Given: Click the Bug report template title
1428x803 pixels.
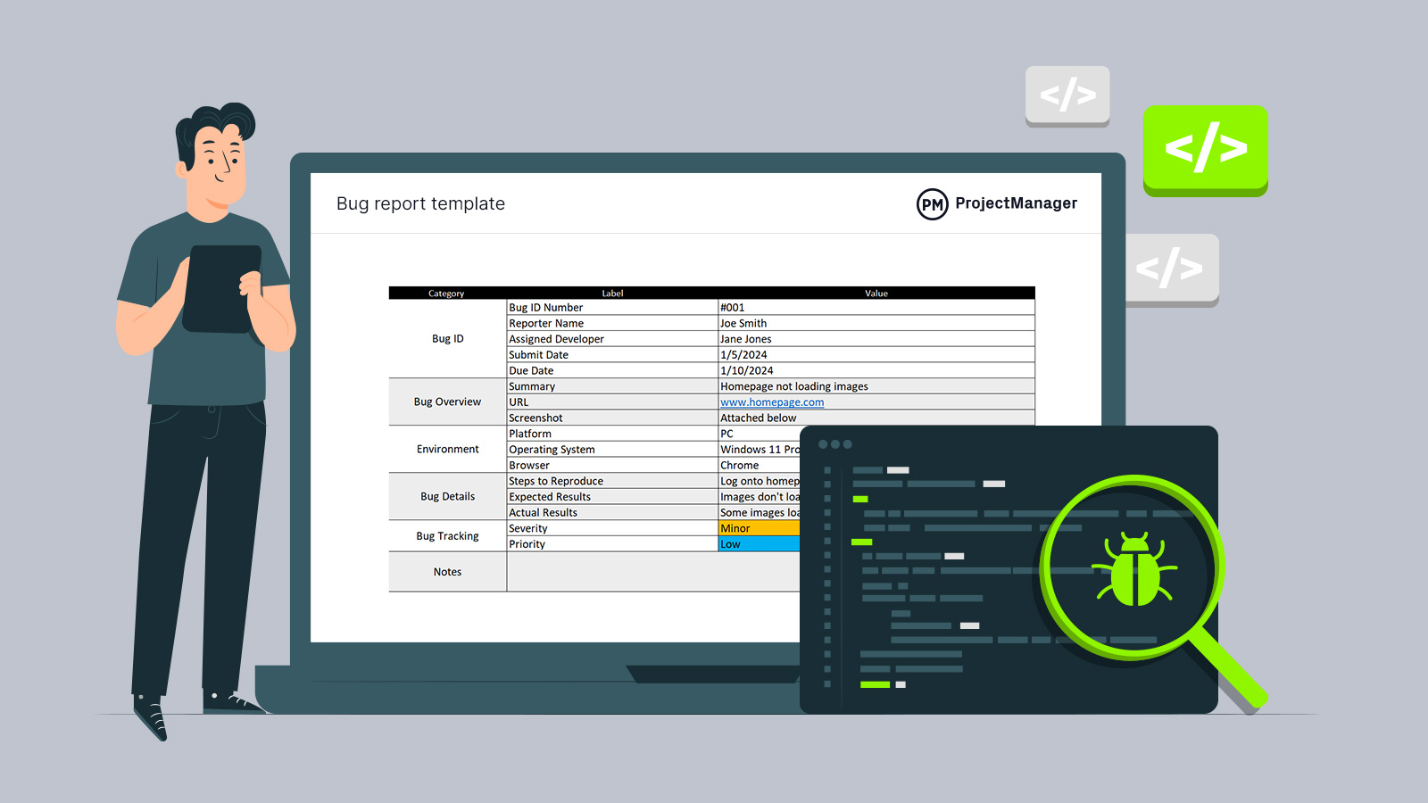Looking at the screenshot, I should click(420, 203).
